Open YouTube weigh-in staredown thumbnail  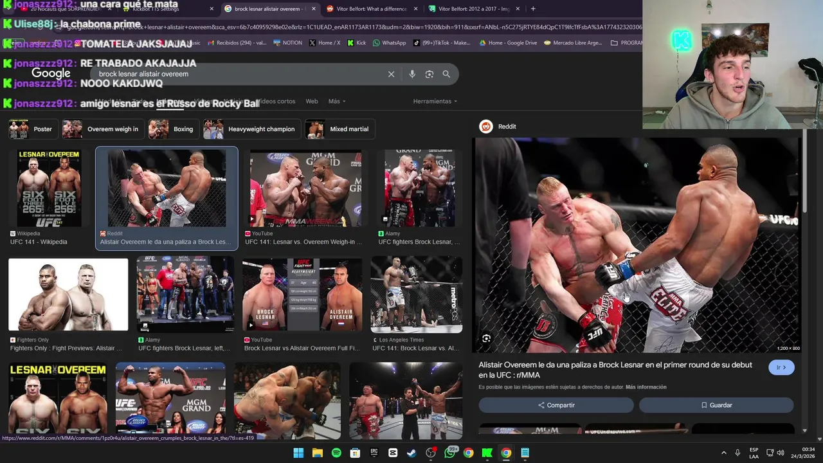305,188
